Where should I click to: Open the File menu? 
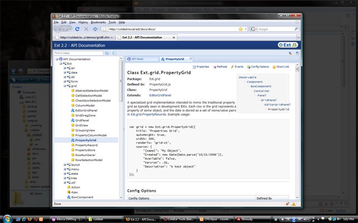[x=56, y=22]
